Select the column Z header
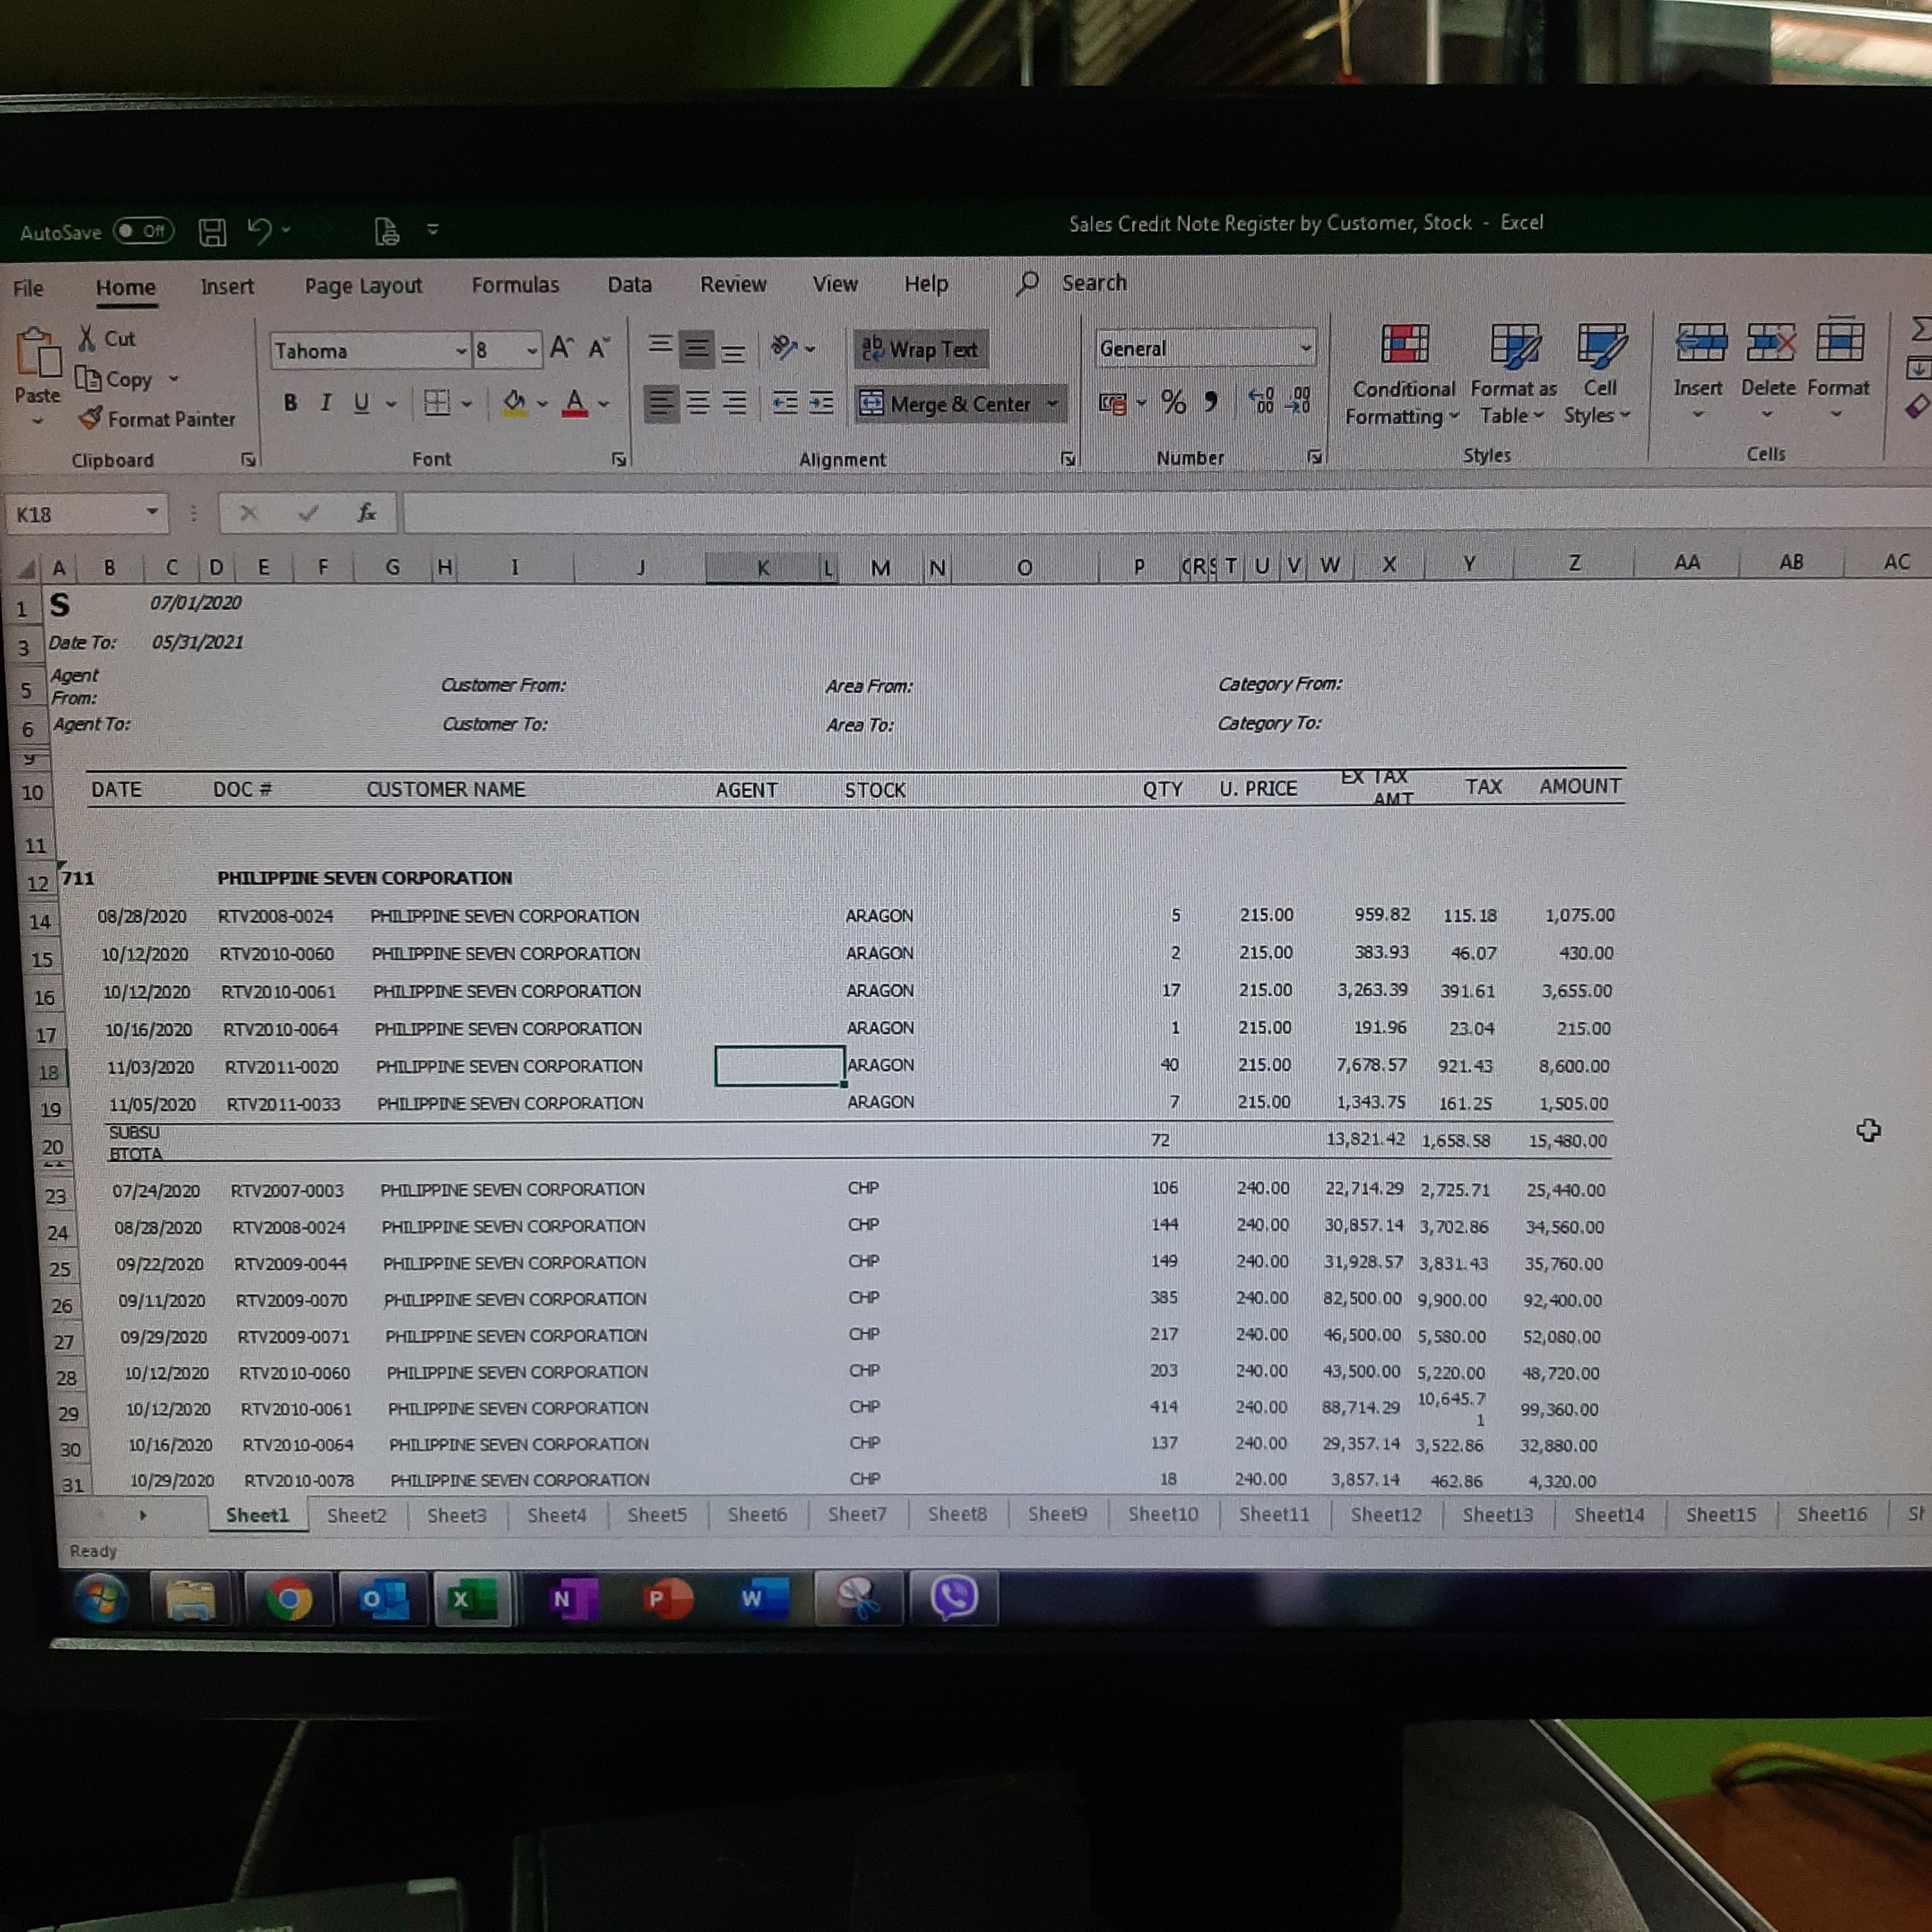1932x1932 pixels. pos(1574,563)
